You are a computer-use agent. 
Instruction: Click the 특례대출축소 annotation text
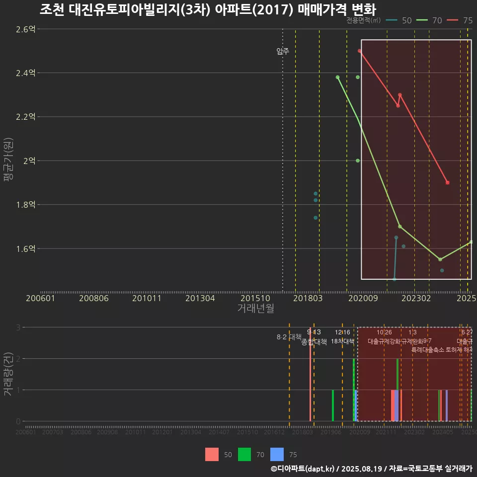[428, 350]
